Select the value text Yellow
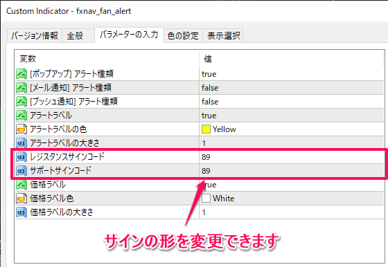 [x=224, y=129]
